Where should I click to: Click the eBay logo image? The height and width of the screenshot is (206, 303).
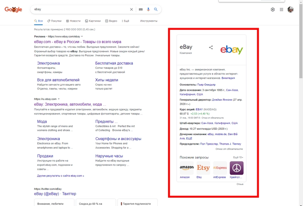[x=232, y=50]
